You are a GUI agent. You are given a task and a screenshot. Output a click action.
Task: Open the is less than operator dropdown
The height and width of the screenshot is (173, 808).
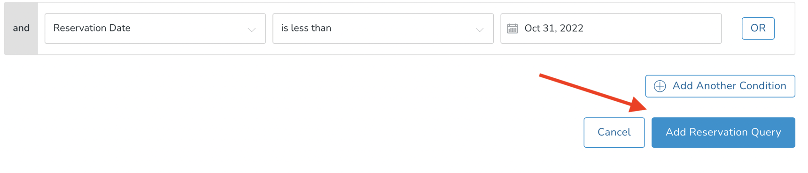383,29
